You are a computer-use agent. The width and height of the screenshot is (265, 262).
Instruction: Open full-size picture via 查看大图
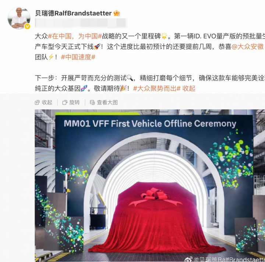click(x=107, y=102)
